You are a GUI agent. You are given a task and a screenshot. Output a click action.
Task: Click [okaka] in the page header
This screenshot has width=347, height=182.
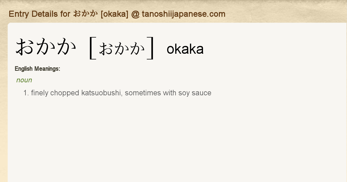tap(115, 14)
